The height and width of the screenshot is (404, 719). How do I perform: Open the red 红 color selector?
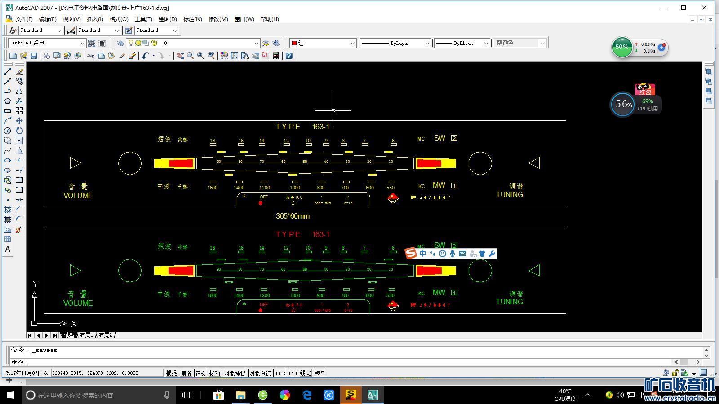pos(323,43)
